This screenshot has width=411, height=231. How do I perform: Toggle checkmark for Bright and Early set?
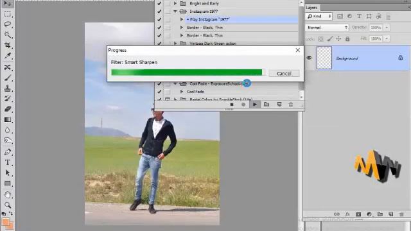point(159,3)
